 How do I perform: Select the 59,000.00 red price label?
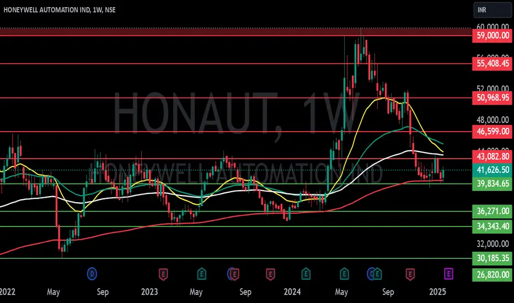(492, 35)
